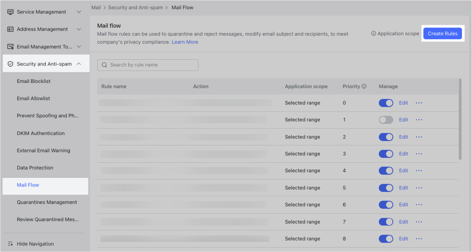The width and height of the screenshot is (472, 252).
Task: Disable the priority 3 rule toggle
Action: click(386, 153)
